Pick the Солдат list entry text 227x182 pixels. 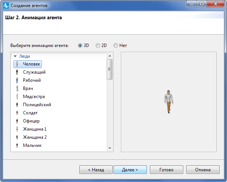[x=30, y=113]
